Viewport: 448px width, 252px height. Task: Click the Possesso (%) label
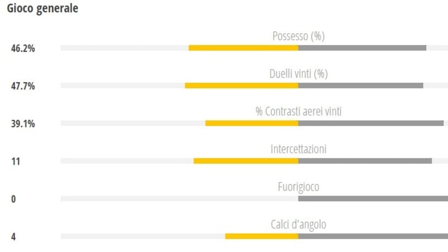[x=298, y=36]
